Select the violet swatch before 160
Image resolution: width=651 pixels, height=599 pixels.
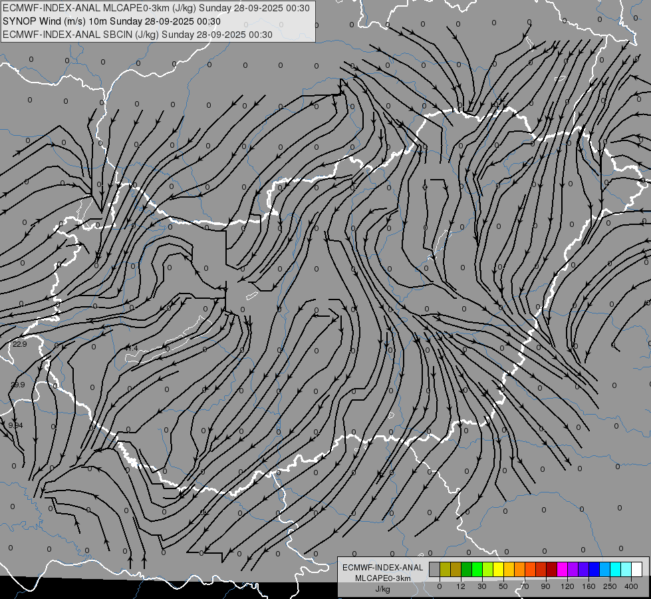[584, 569]
